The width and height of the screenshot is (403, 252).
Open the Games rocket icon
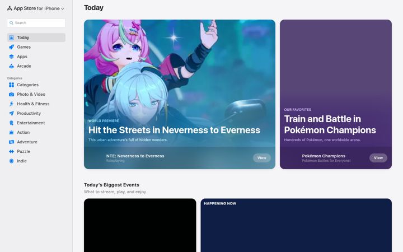pos(11,47)
